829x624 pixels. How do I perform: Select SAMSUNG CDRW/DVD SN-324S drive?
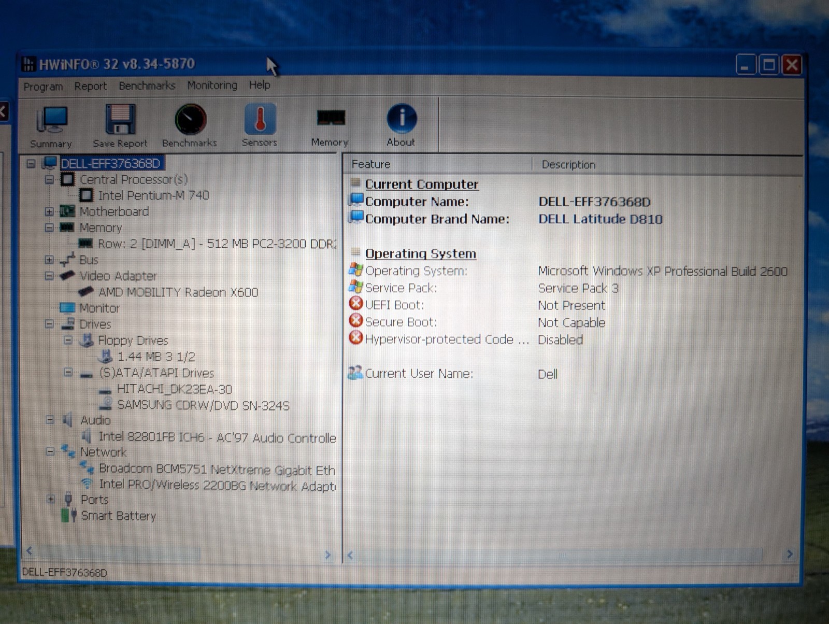(x=203, y=405)
